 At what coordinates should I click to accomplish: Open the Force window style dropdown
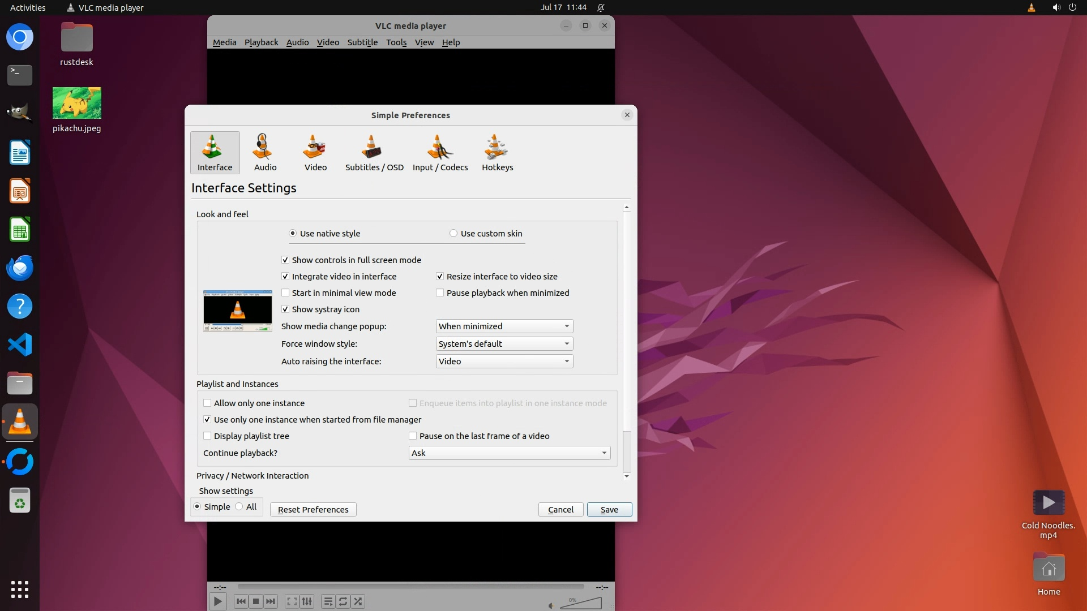(x=504, y=344)
